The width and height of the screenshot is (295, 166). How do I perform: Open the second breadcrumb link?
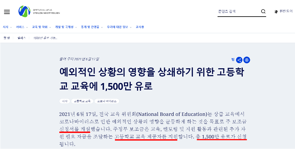(x=22, y=38)
